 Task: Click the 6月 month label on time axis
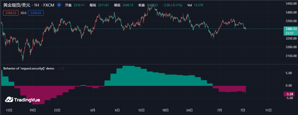(x=92, y=110)
